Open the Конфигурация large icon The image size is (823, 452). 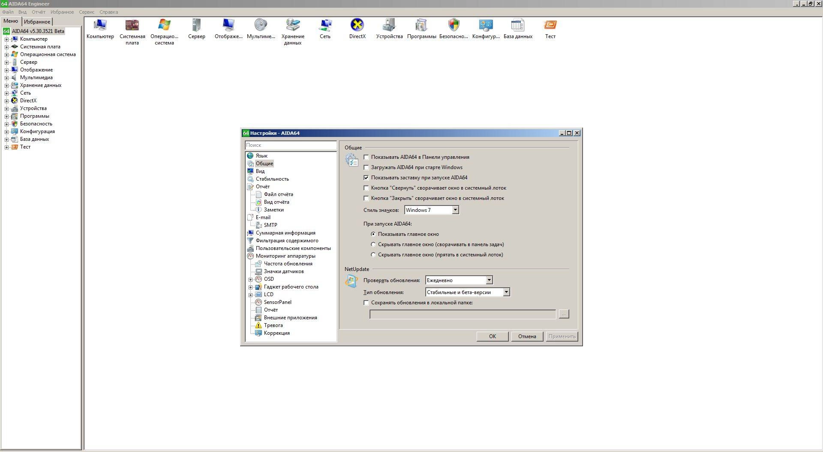tap(486, 29)
